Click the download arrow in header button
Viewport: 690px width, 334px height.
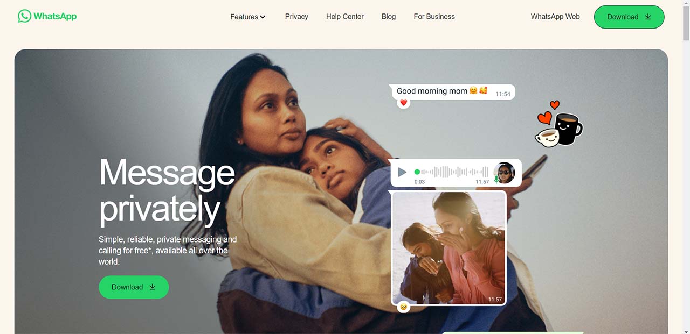pos(648,17)
